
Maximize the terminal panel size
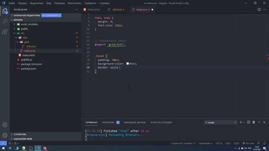pos(259,122)
